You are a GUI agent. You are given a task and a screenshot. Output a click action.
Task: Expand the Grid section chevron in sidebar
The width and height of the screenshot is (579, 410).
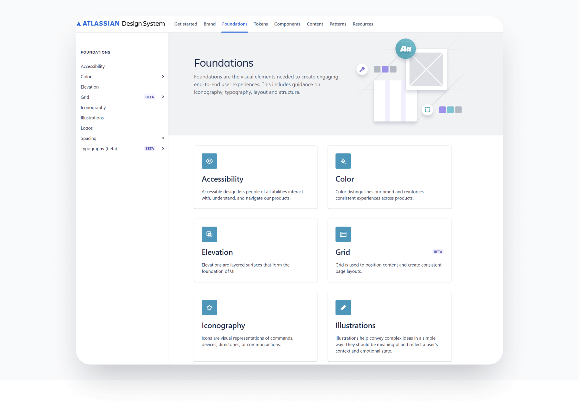coord(163,97)
